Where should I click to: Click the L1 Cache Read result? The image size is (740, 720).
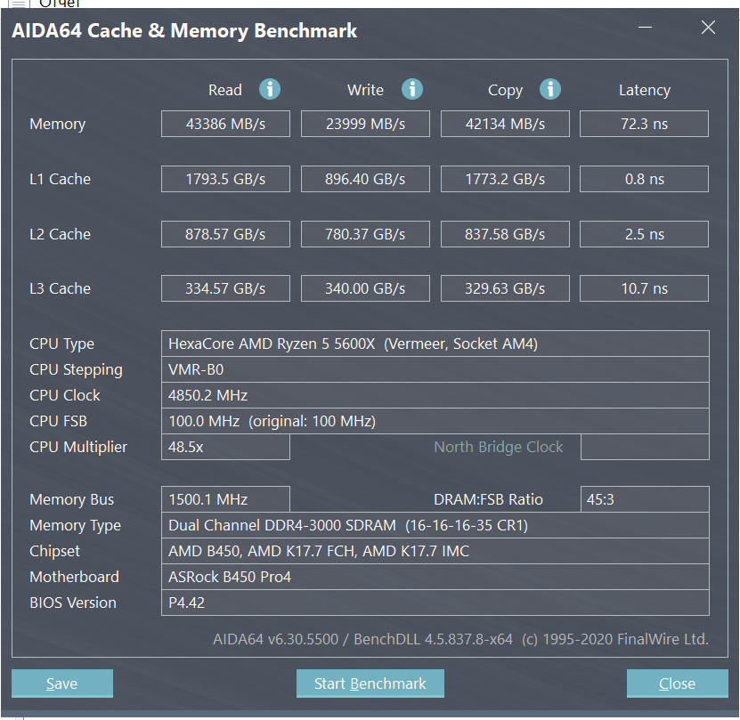225,179
